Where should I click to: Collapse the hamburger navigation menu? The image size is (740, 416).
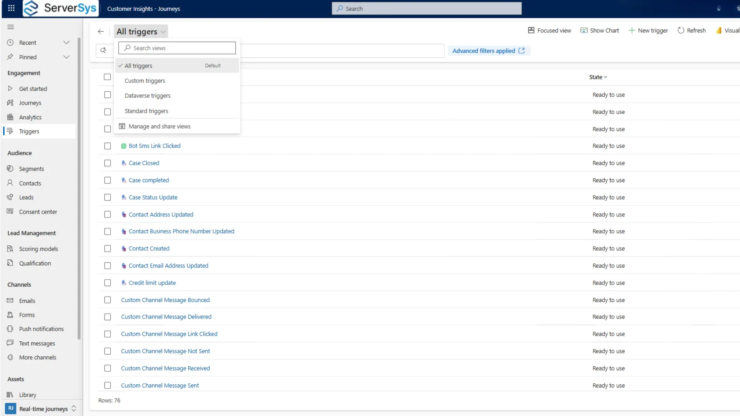point(11,27)
